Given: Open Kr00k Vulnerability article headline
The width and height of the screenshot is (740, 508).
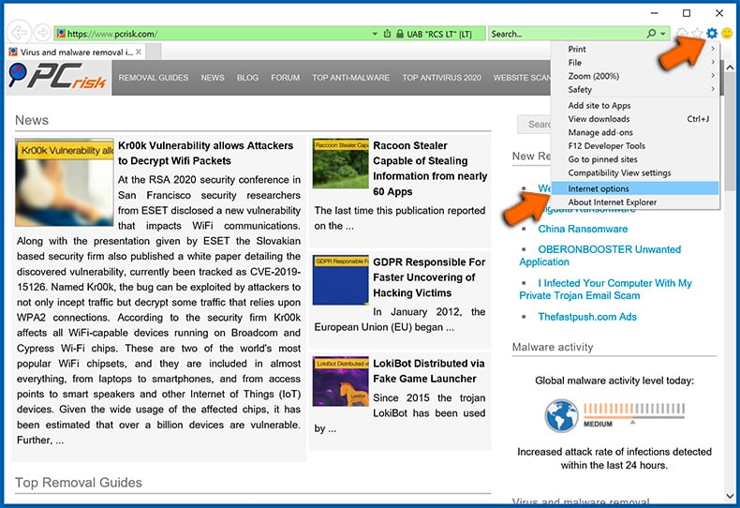Looking at the screenshot, I should pos(206,153).
